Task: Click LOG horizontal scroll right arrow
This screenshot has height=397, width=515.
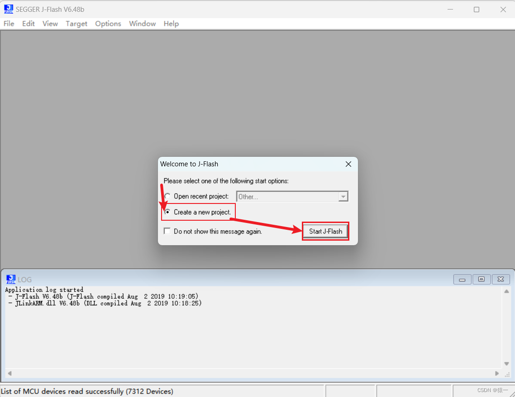Action: click(497, 373)
